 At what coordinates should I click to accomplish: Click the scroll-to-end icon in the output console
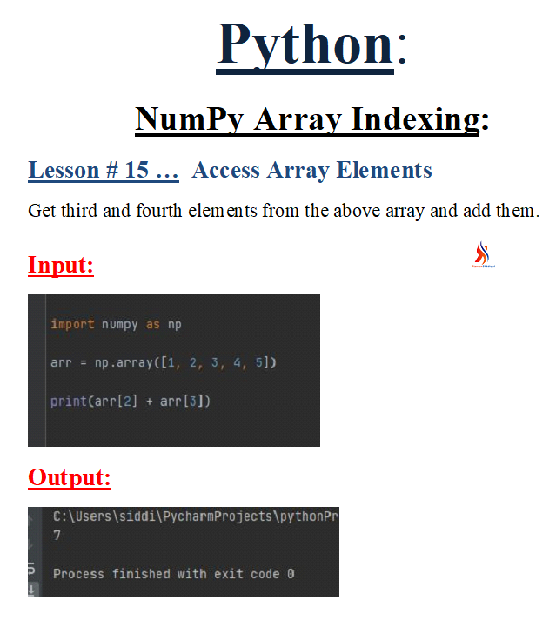pos(31,591)
